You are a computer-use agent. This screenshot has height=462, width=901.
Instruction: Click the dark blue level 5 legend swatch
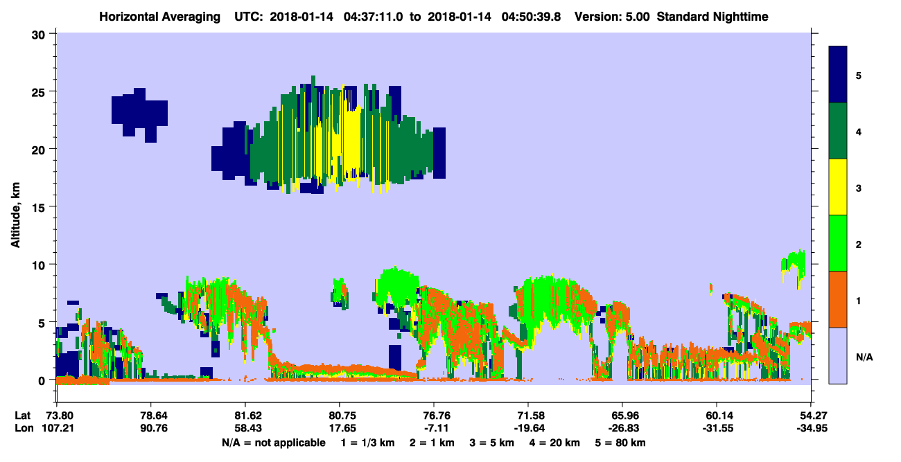[838, 74]
